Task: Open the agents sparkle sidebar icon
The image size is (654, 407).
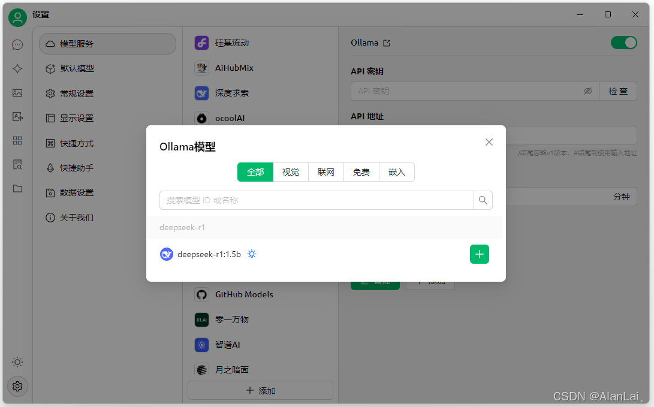Action: point(17,68)
